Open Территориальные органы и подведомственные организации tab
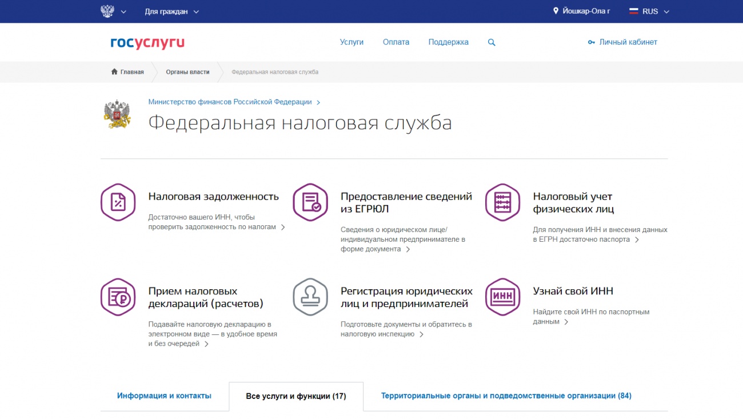The width and height of the screenshot is (743, 419). [506, 396]
